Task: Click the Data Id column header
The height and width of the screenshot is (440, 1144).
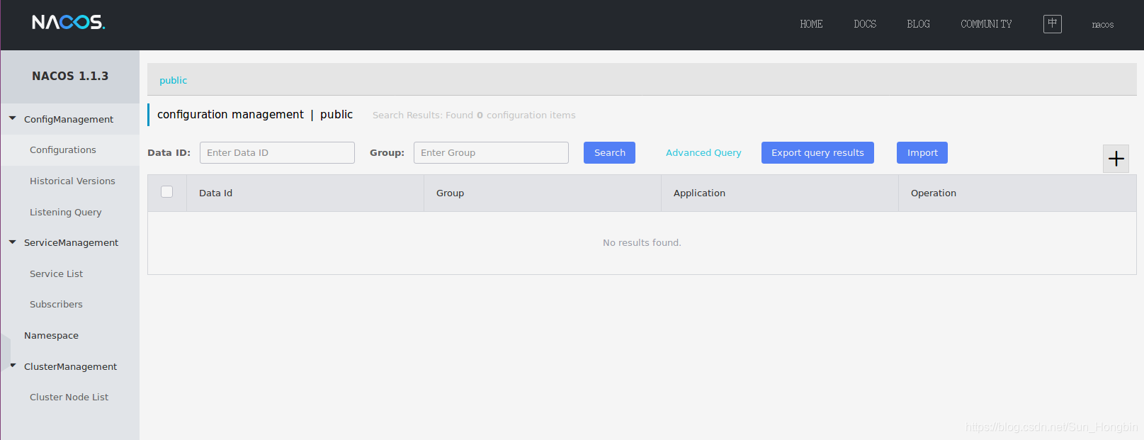Action: pyautogui.click(x=305, y=193)
